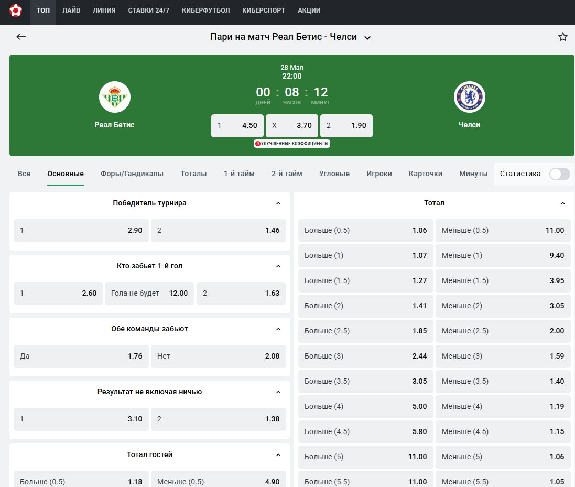
Task: Switch to the Игроки tab
Action: click(x=379, y=174)
